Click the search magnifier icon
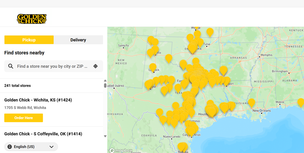This screenshot has height=153, width=304. click(11, 66)
